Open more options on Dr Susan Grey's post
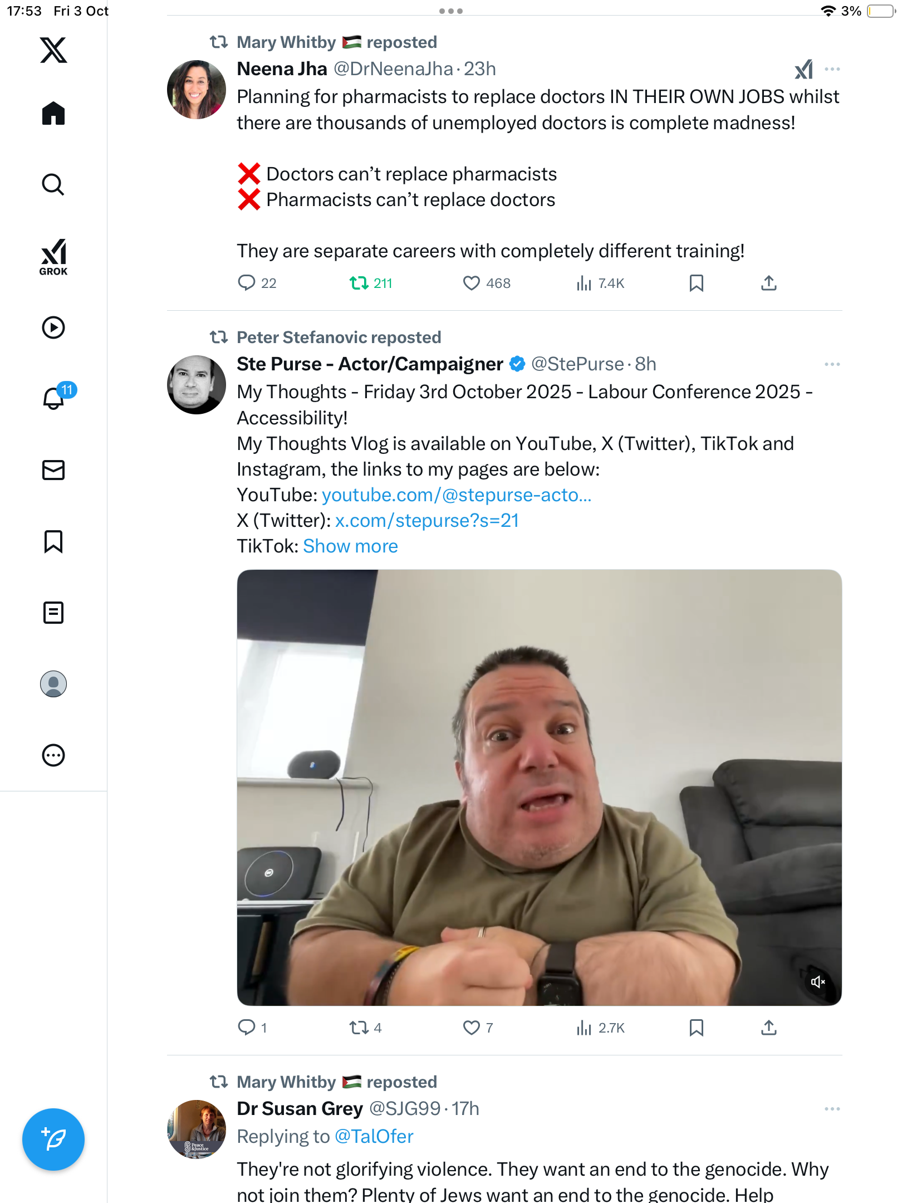 pos(832,1109)
